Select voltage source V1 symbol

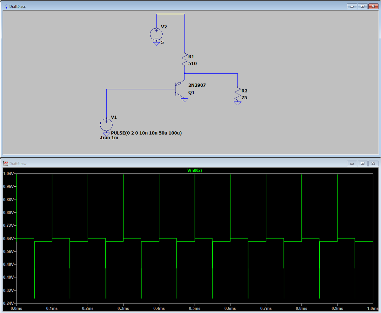click(106, 124)
